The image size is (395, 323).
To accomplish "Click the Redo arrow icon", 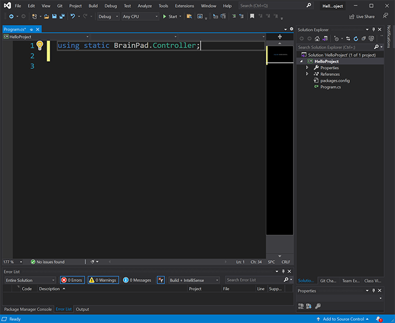I will 85,17.
